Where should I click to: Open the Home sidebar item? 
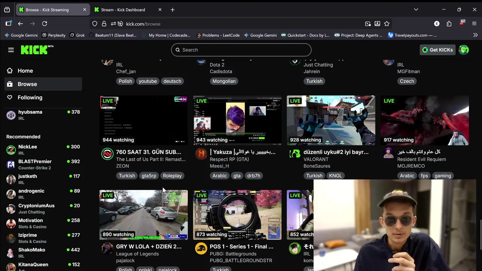(43, 71)
